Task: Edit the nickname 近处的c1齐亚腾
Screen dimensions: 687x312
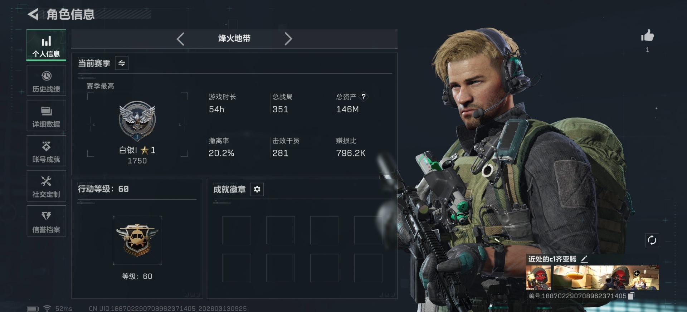Action: click(x=584, y=259)
